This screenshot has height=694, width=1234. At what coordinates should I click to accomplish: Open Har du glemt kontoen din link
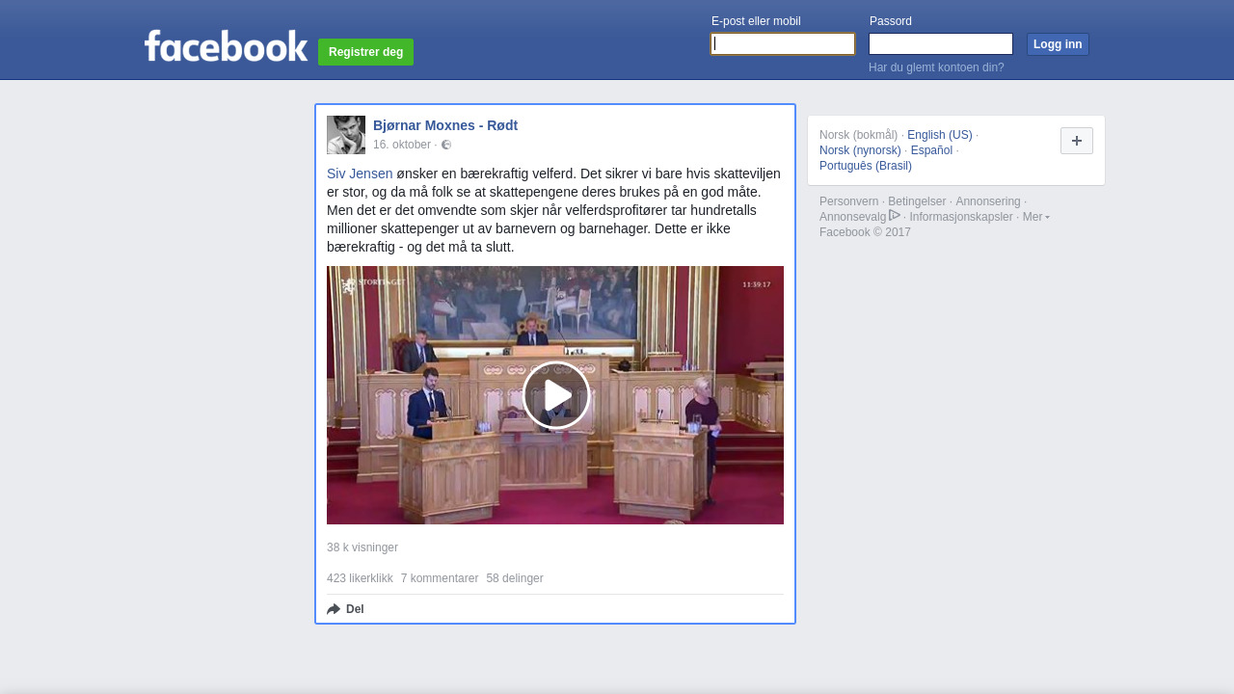pos(936,67)
